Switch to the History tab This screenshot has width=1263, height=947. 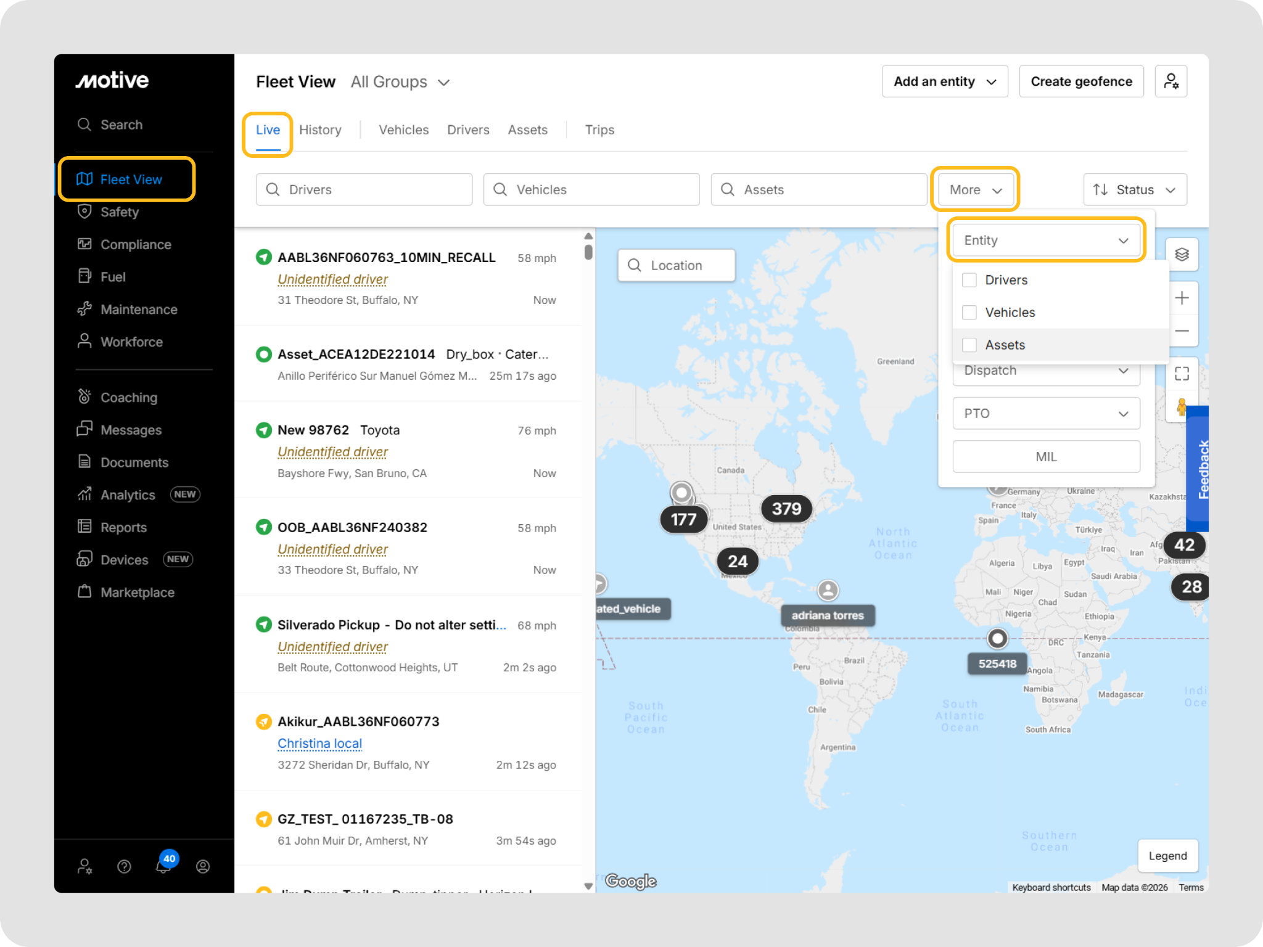click(320, 130)
